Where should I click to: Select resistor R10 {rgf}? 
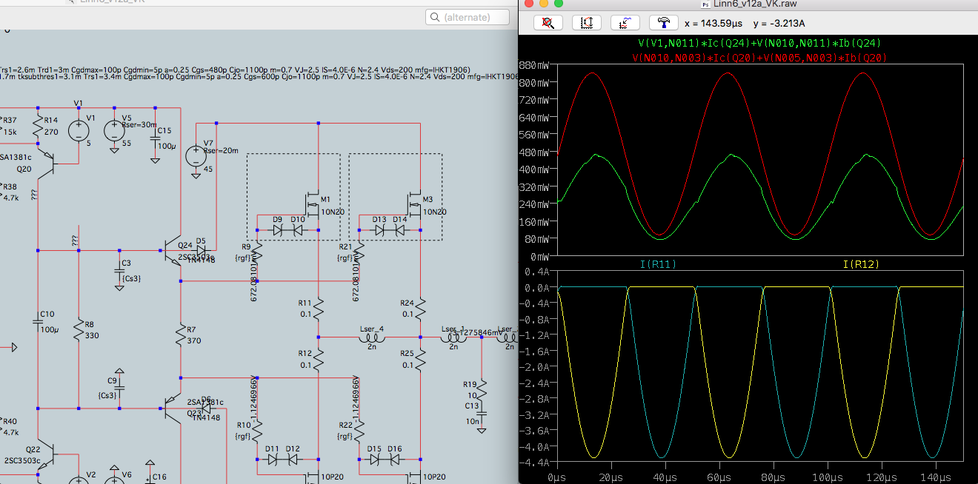256,431
